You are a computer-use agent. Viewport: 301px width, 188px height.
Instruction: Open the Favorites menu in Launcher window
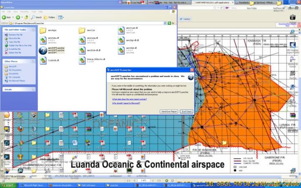coord(24,12)
